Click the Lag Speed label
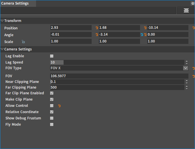Screen dimensions: 195x149 tap(14, 62)
